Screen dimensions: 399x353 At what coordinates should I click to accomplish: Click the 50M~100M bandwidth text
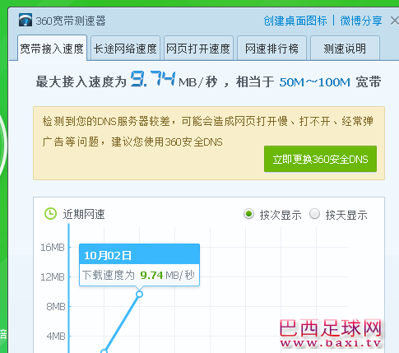(315, 82)
